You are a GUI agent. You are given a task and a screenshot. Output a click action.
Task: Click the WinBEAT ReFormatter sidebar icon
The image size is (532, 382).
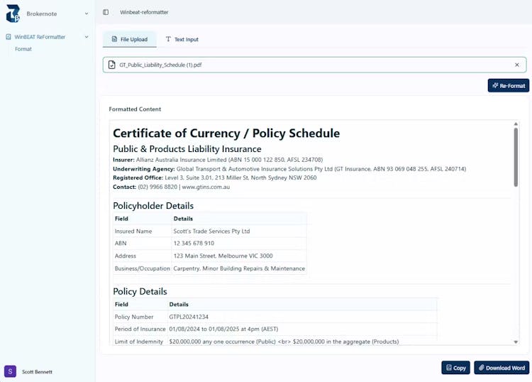point(9,37)
